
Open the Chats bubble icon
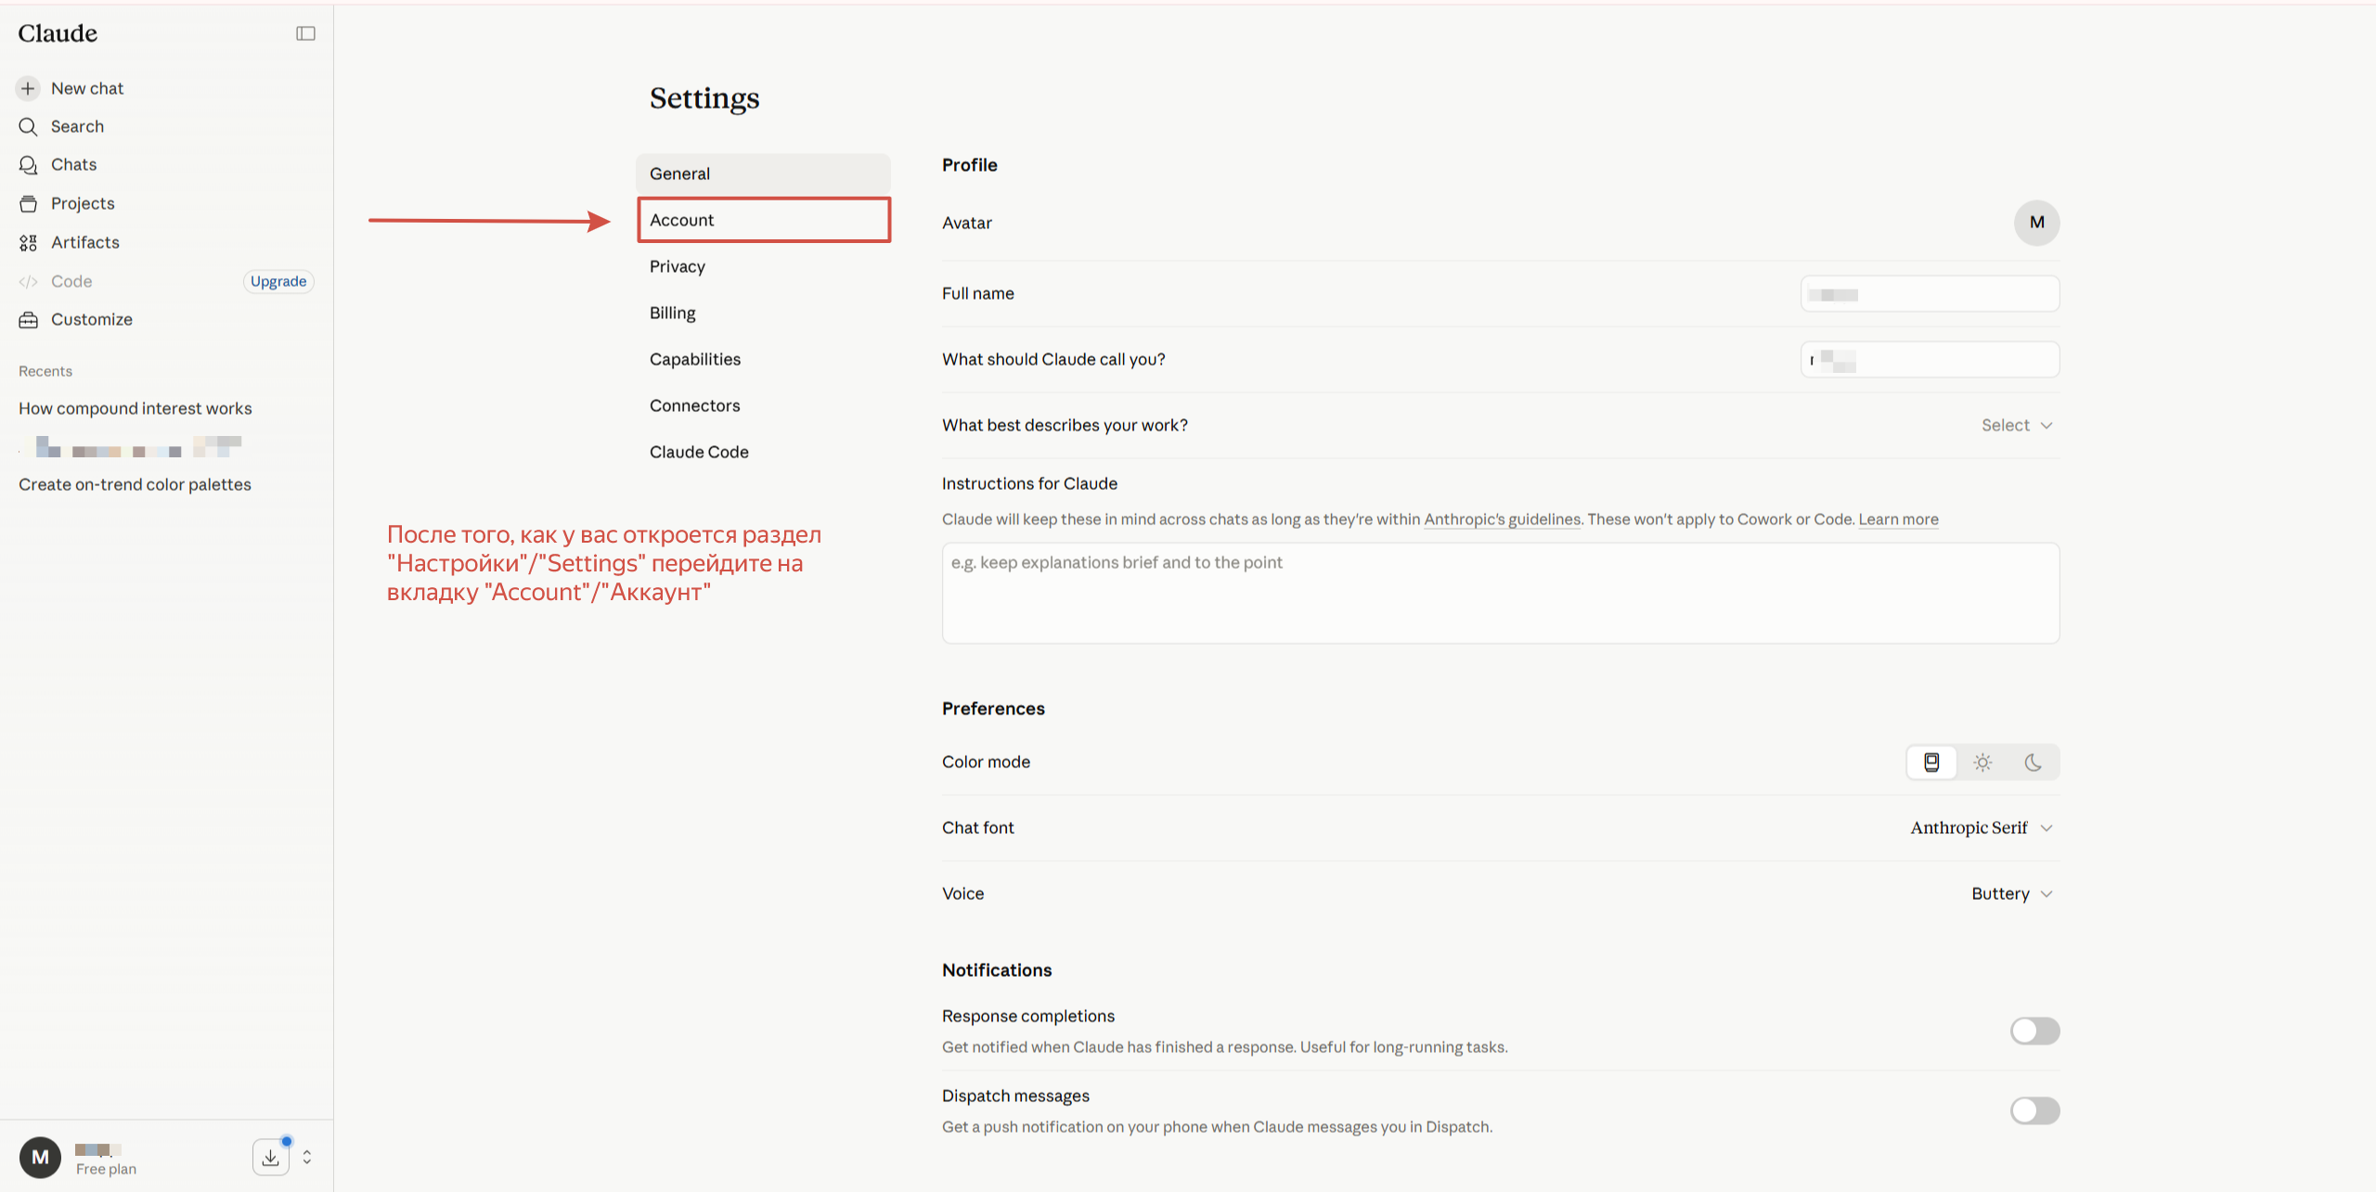click(29, 164)
